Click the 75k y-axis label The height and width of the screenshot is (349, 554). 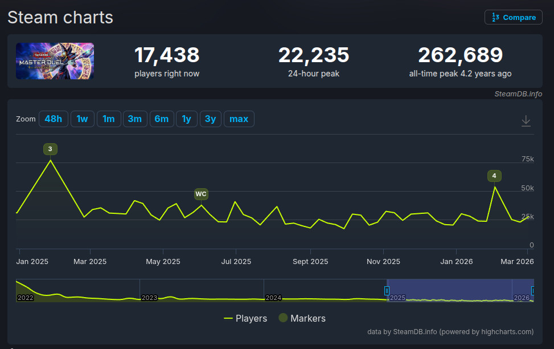point(527,159)
